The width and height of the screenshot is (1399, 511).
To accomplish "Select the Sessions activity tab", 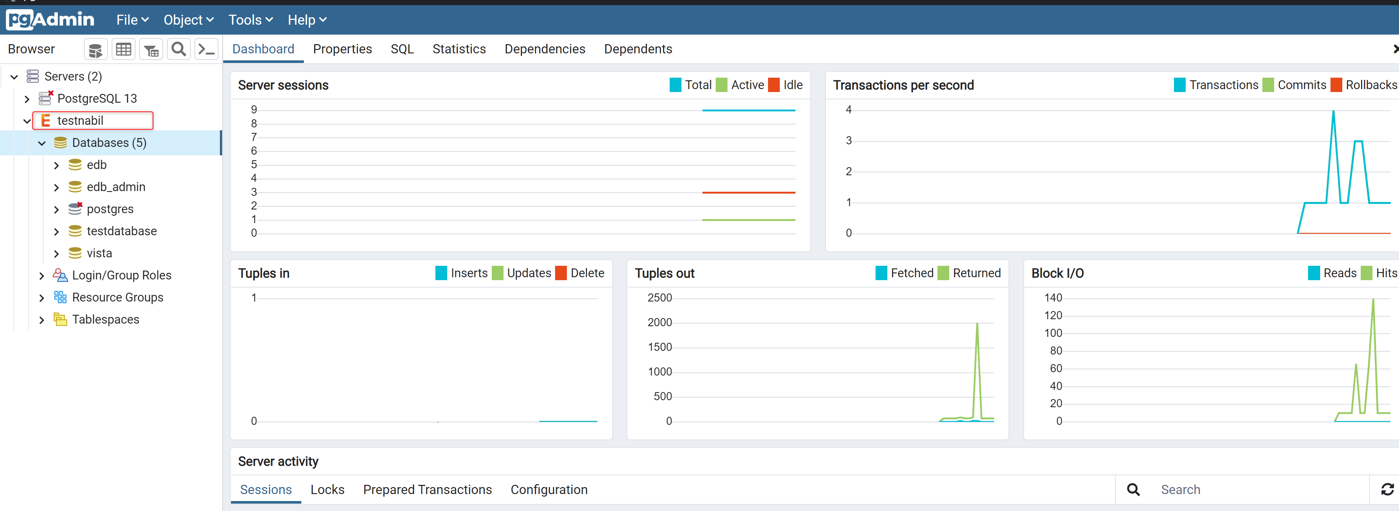I will point(266,490).
